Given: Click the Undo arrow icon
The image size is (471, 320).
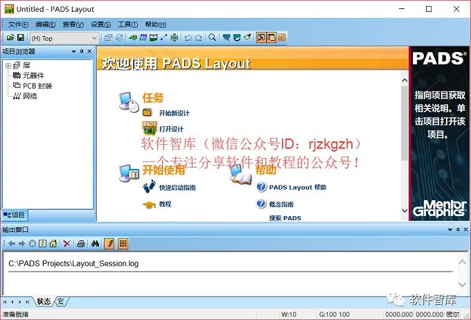Looking at the screenshot, I should tap(188, 37).
